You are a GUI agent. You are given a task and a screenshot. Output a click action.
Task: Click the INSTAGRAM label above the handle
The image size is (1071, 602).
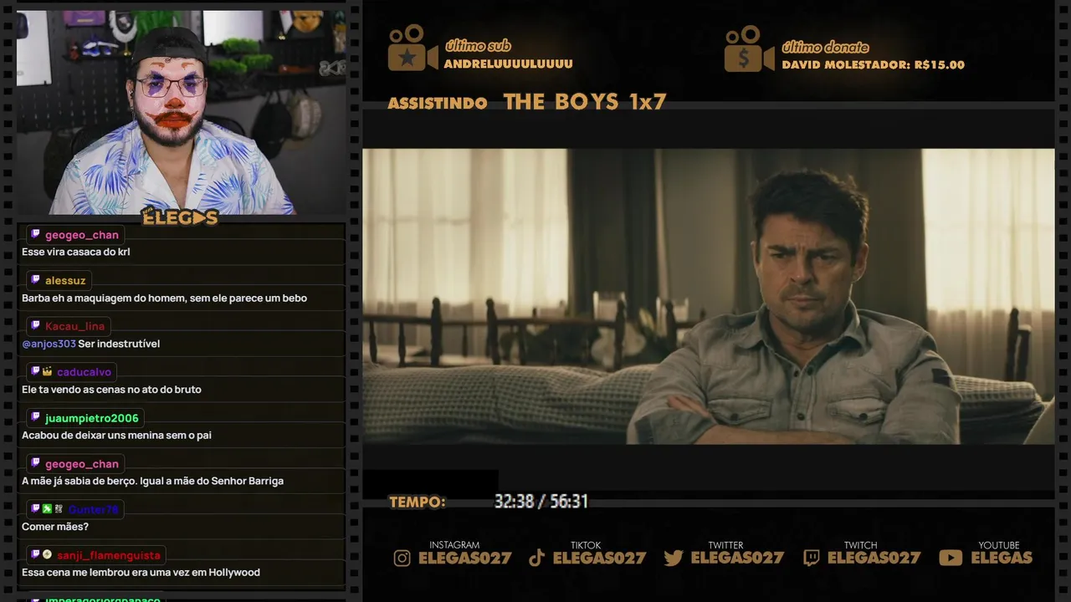point(454,545)
